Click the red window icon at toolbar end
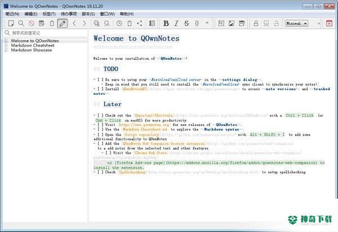 pos(329,23)
